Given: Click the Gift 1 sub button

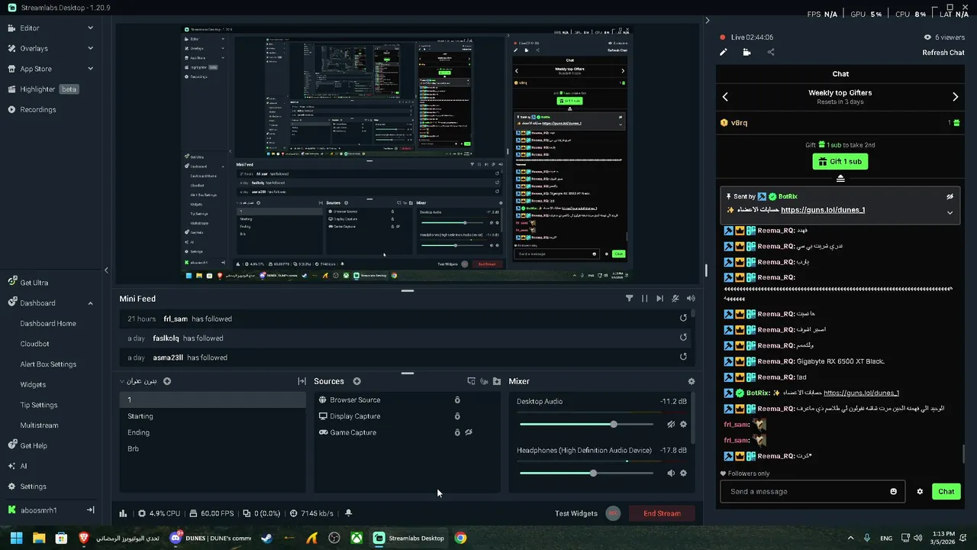Looking at the screenshot, I should [x=840, y=161].
